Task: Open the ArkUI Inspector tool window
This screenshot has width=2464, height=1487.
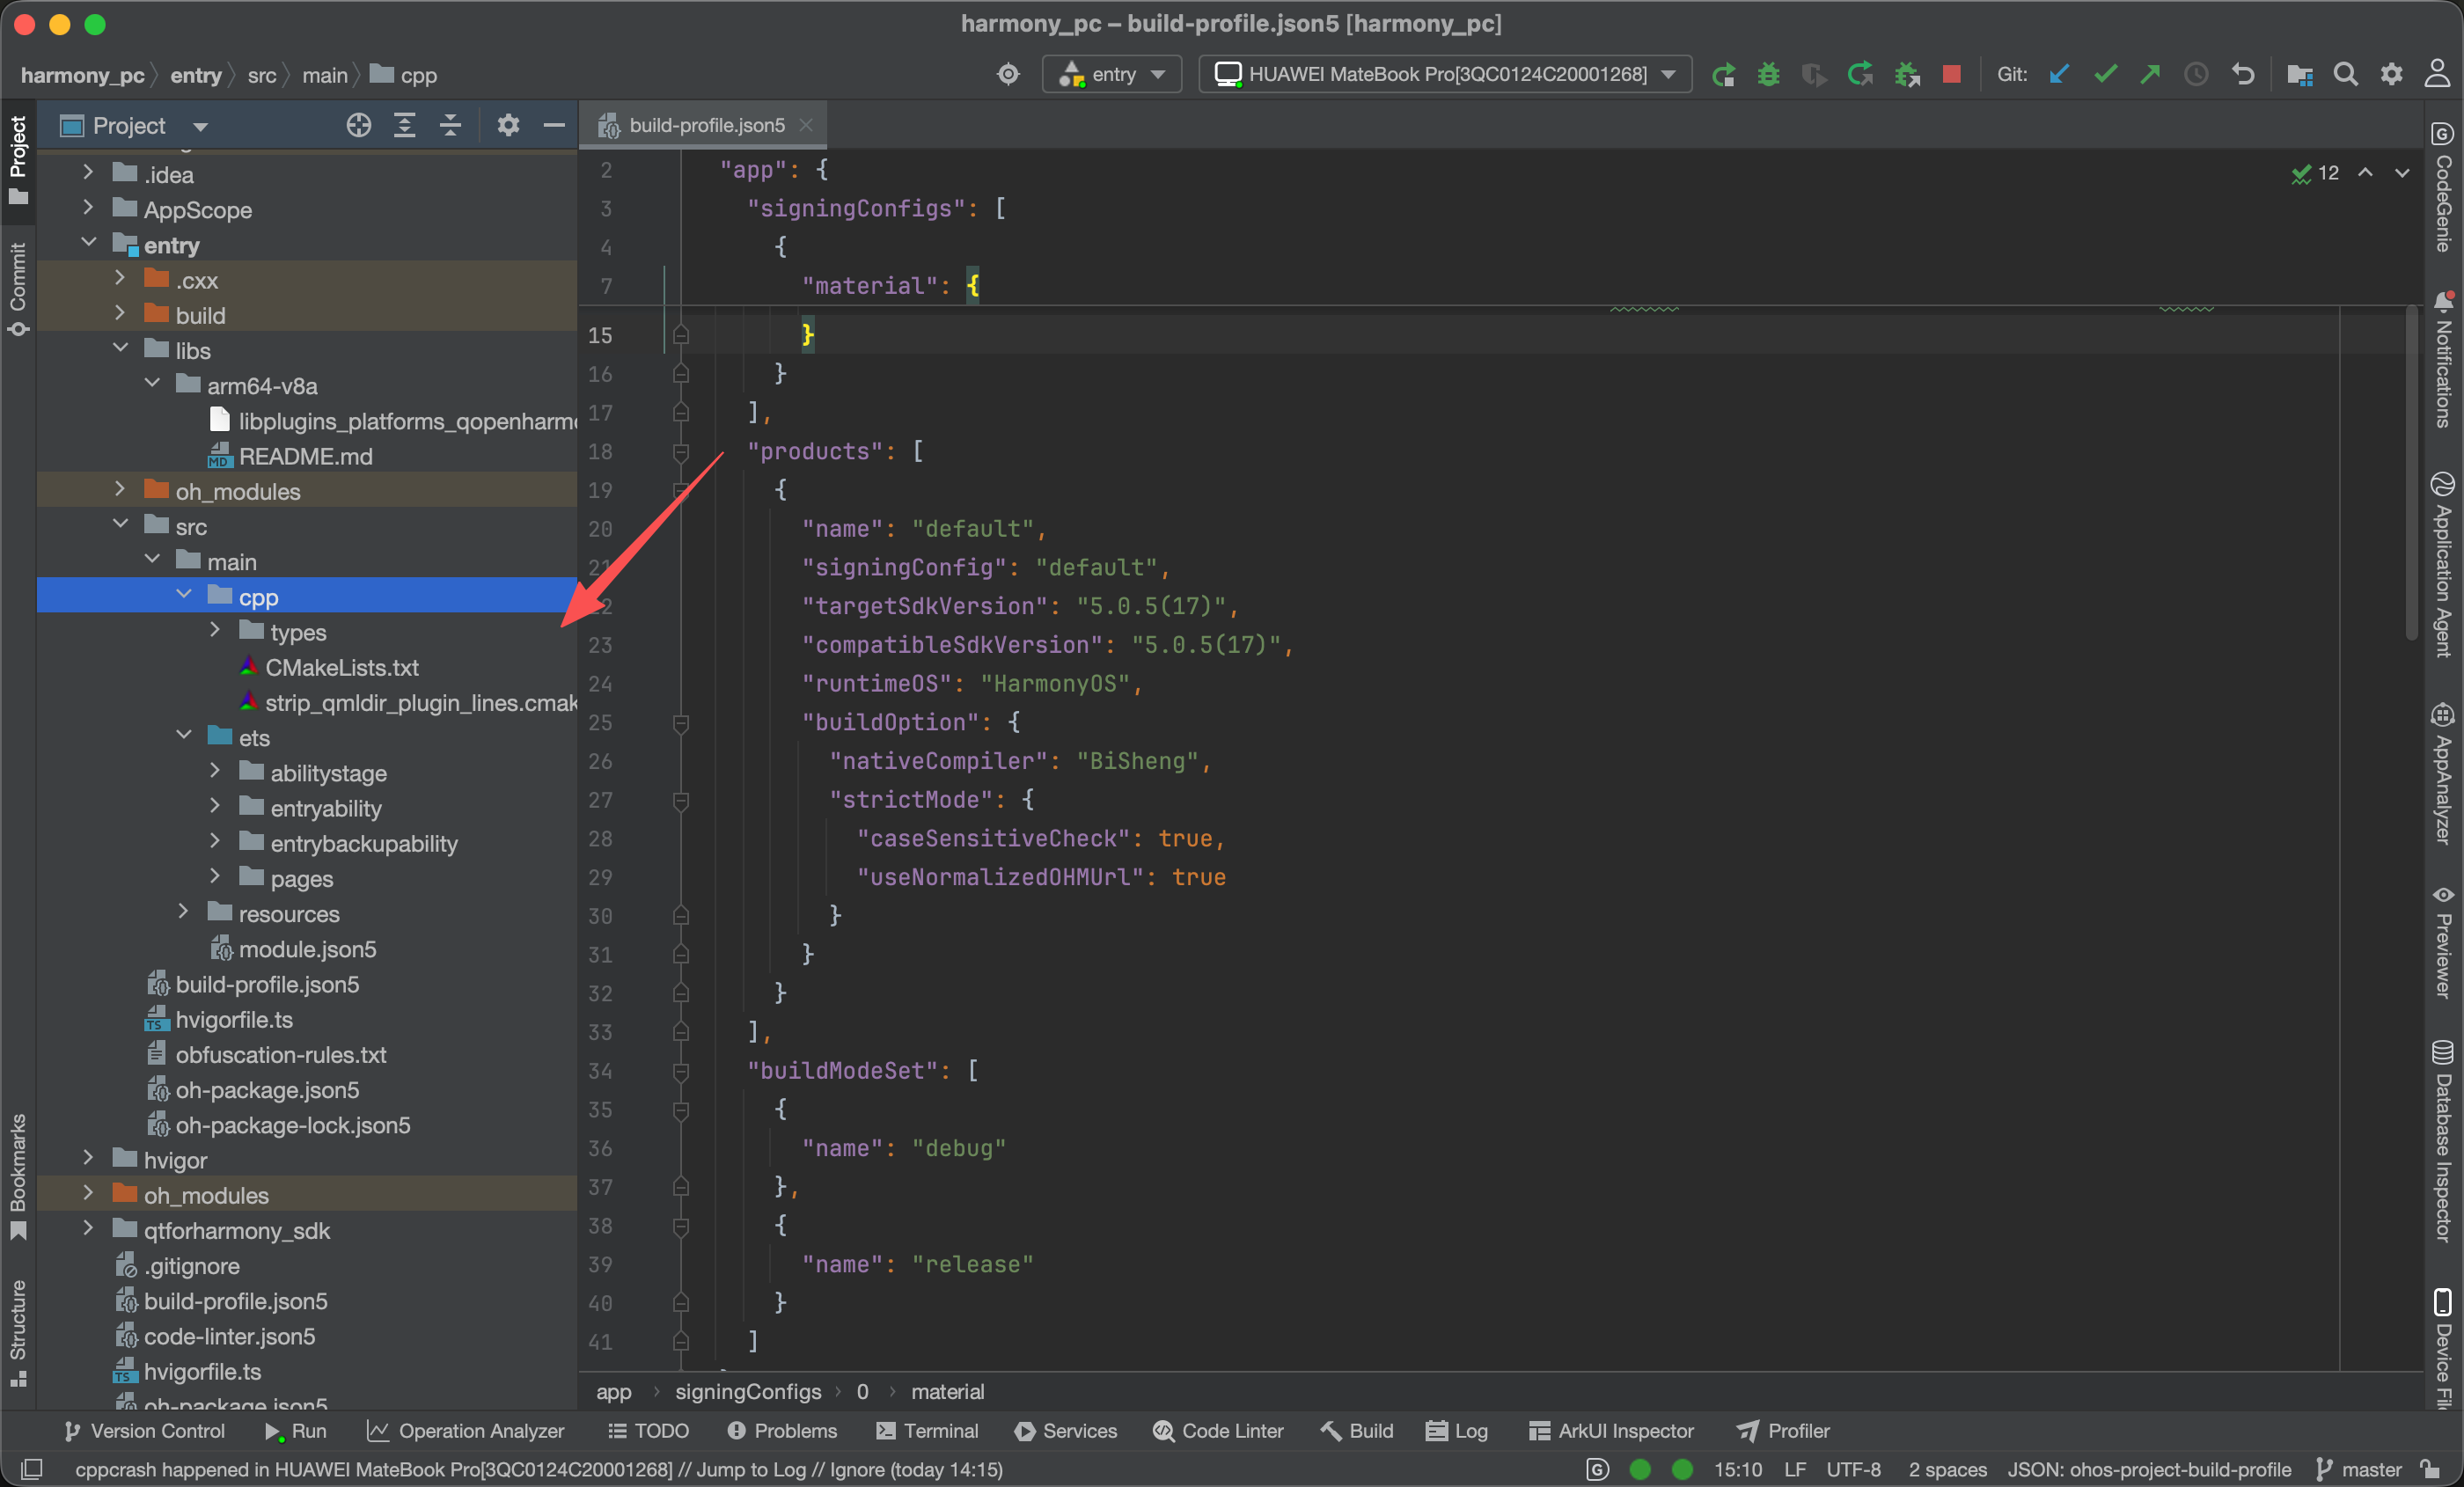Action: [x=1611, y=1430]
